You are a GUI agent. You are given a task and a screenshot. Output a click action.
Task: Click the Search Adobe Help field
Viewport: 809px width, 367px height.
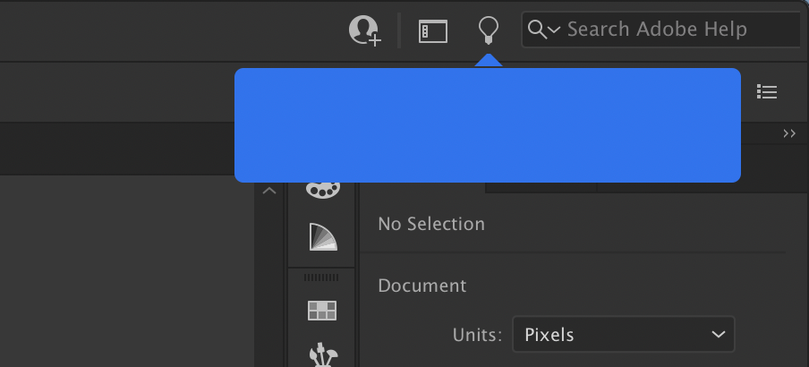[x=671, y=30]
